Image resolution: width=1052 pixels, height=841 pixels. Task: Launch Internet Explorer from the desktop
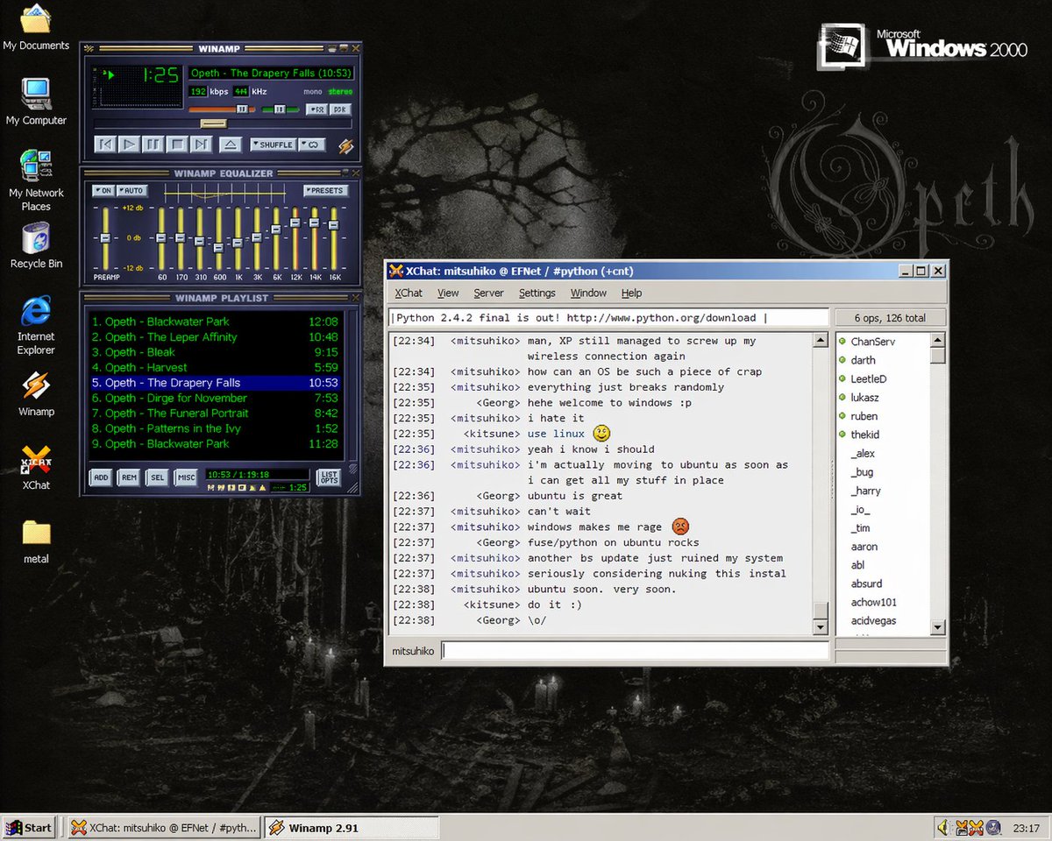click(36, 326)
